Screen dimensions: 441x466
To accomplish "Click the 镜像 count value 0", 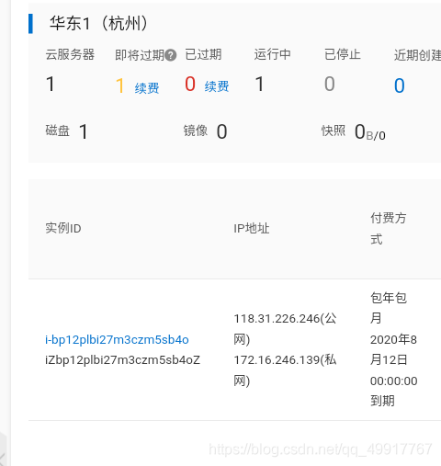I will [221, 131].
